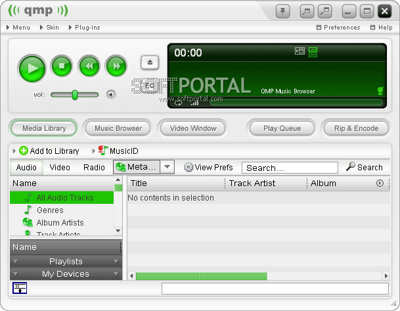Open the Video Window

tap(193, 128)
